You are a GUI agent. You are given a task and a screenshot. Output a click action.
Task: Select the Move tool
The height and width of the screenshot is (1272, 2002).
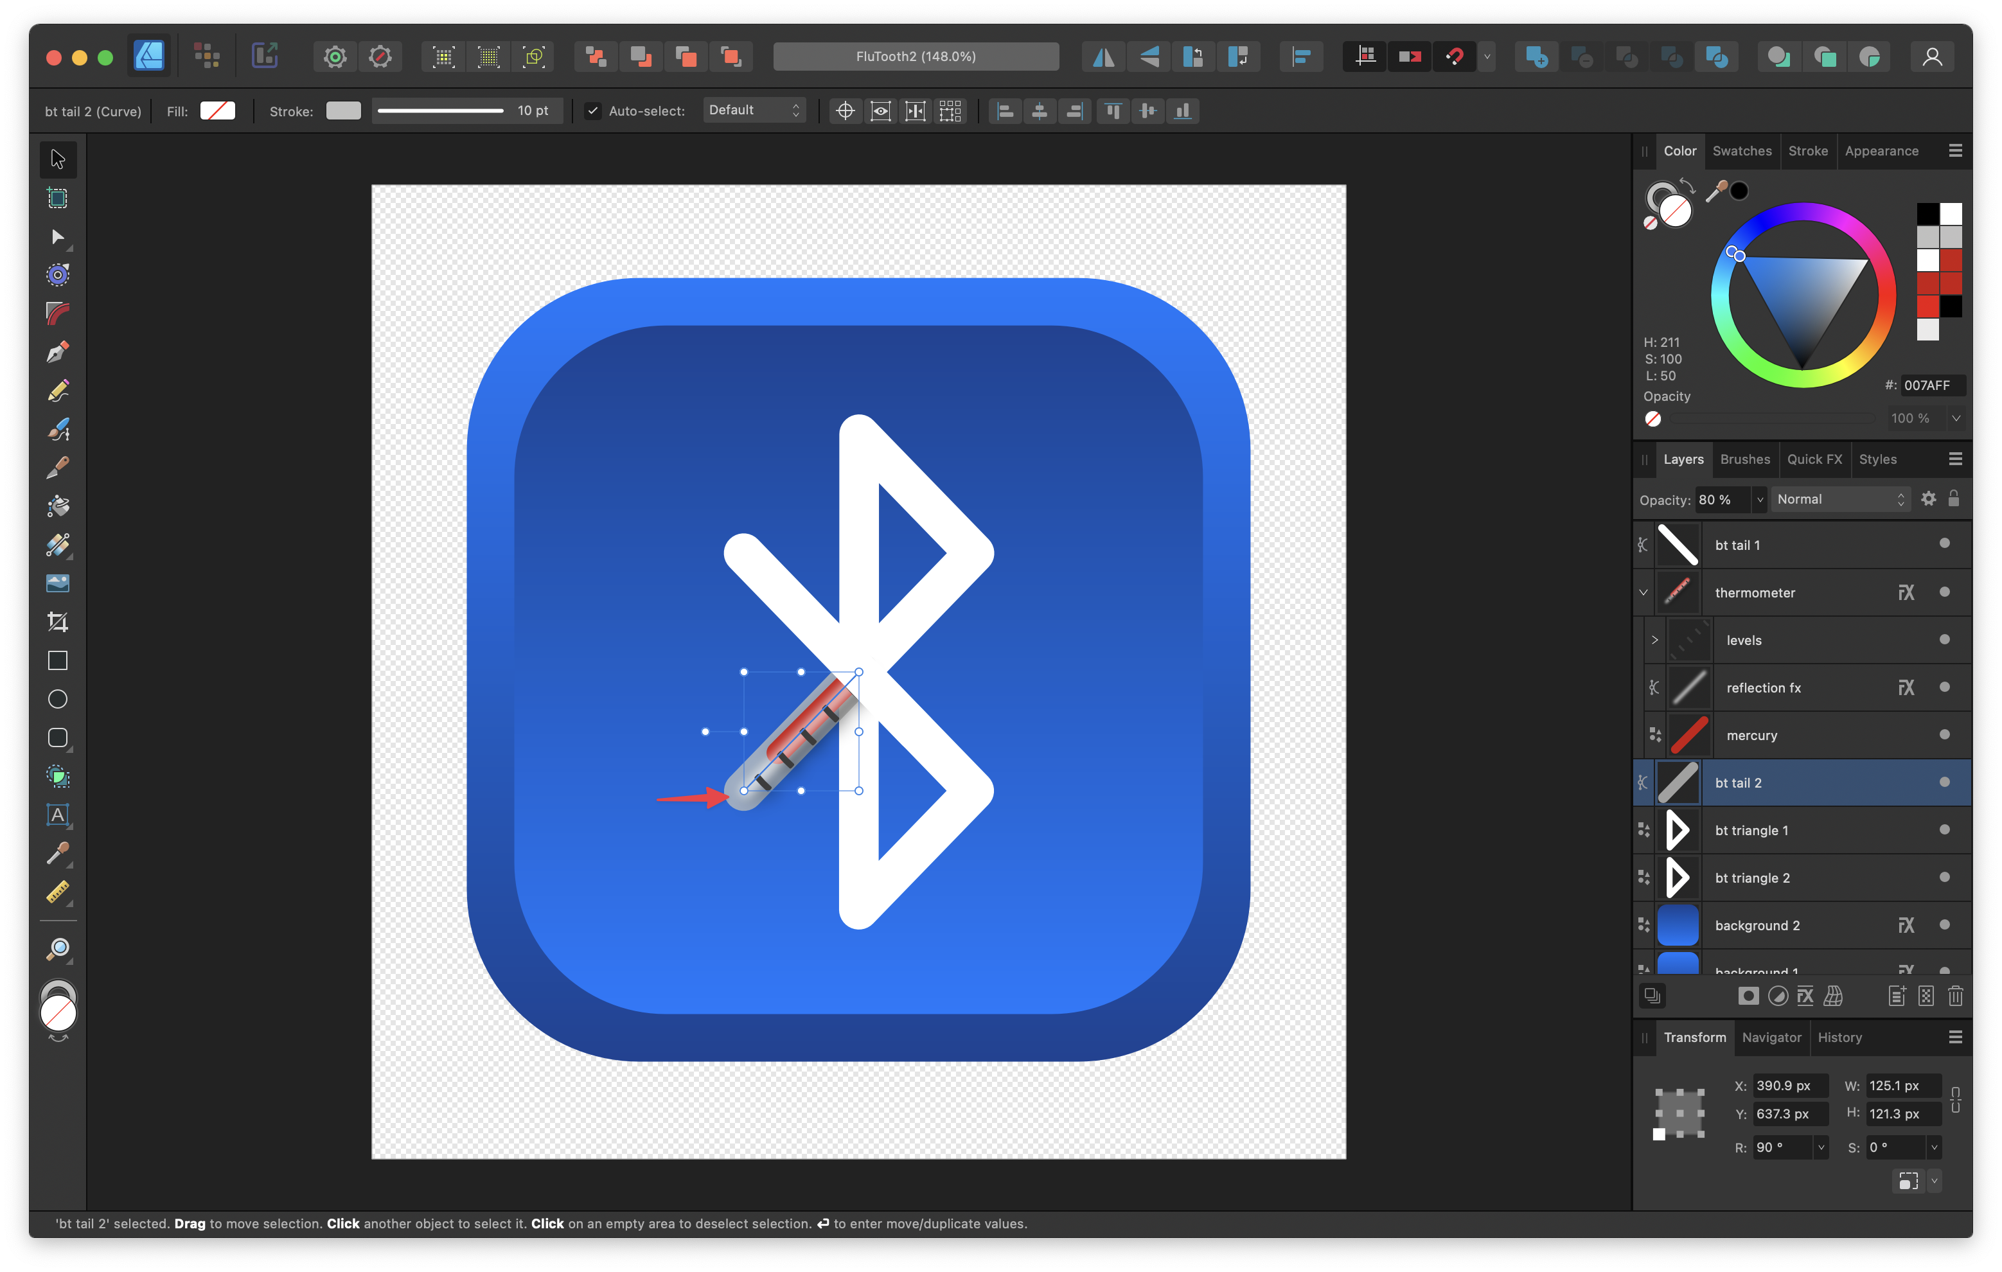point(57,159)
